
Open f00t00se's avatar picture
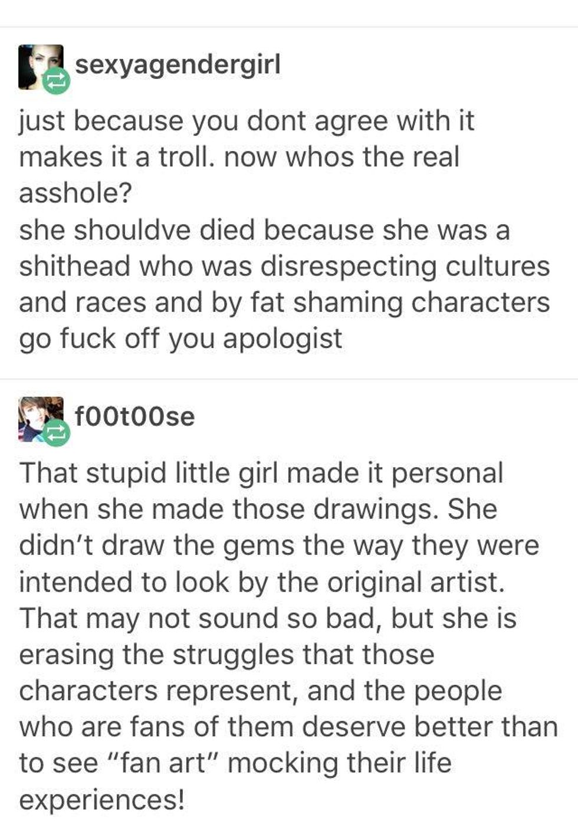(x=40, y=419)
